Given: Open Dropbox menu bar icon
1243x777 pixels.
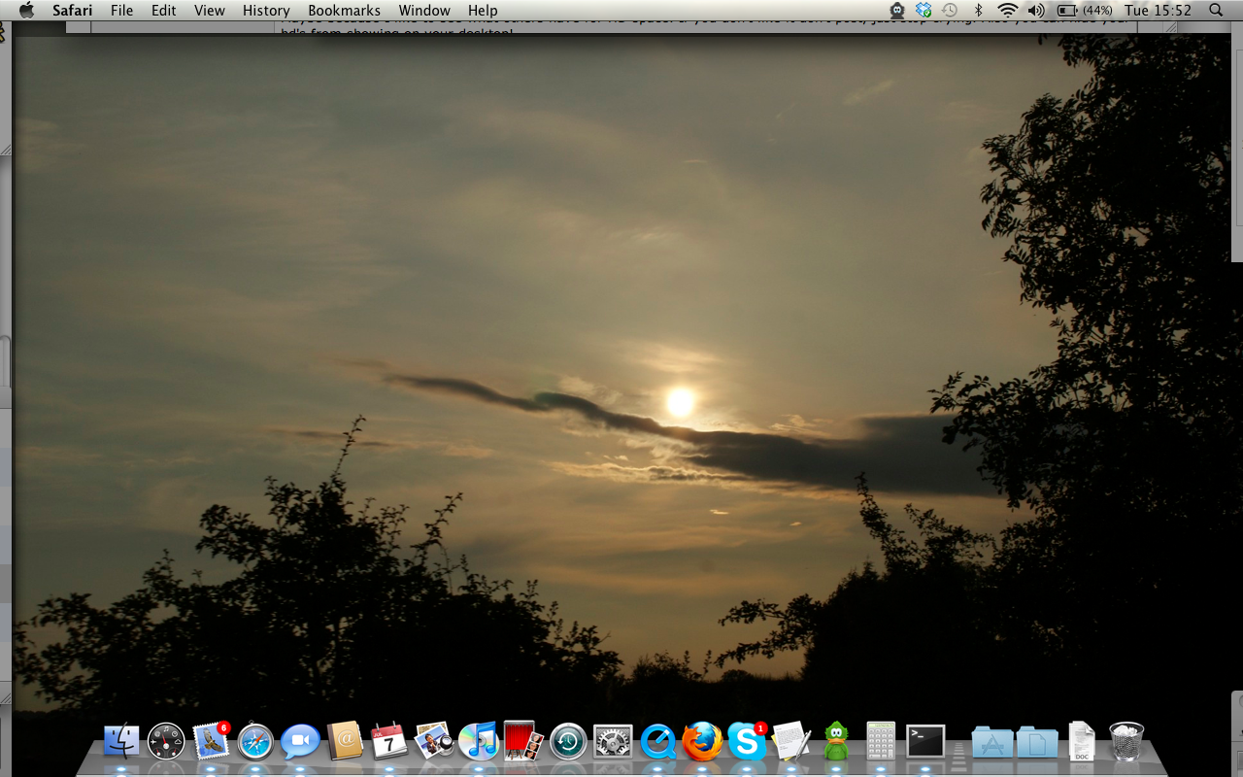Looking at the screenshot, I should pos(924,11).
